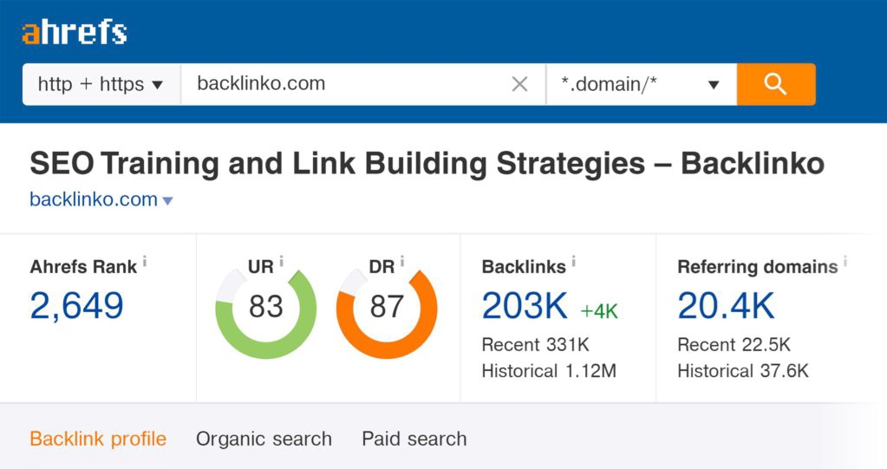Click info icon next to UR

(x=282, y=261)
